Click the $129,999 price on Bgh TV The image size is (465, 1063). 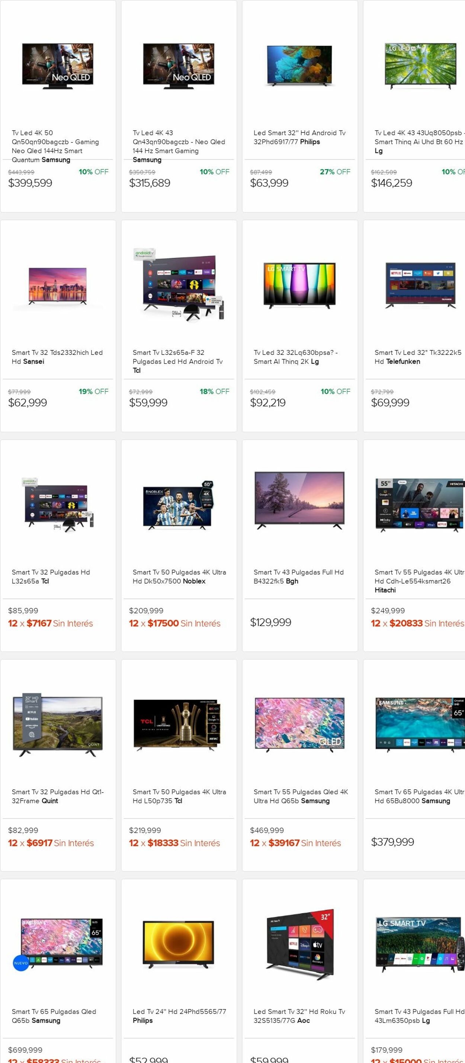point(271,622)
